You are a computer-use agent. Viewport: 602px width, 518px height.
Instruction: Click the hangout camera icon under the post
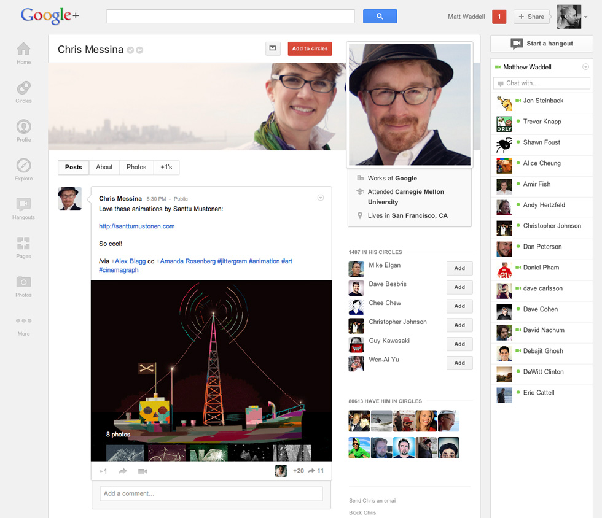[143, 471]
